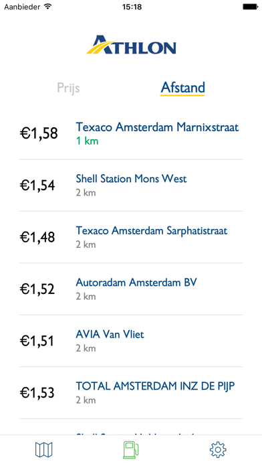
Task: Open Texaco Amsterdam Marnixstraat station
Action: 131,133
